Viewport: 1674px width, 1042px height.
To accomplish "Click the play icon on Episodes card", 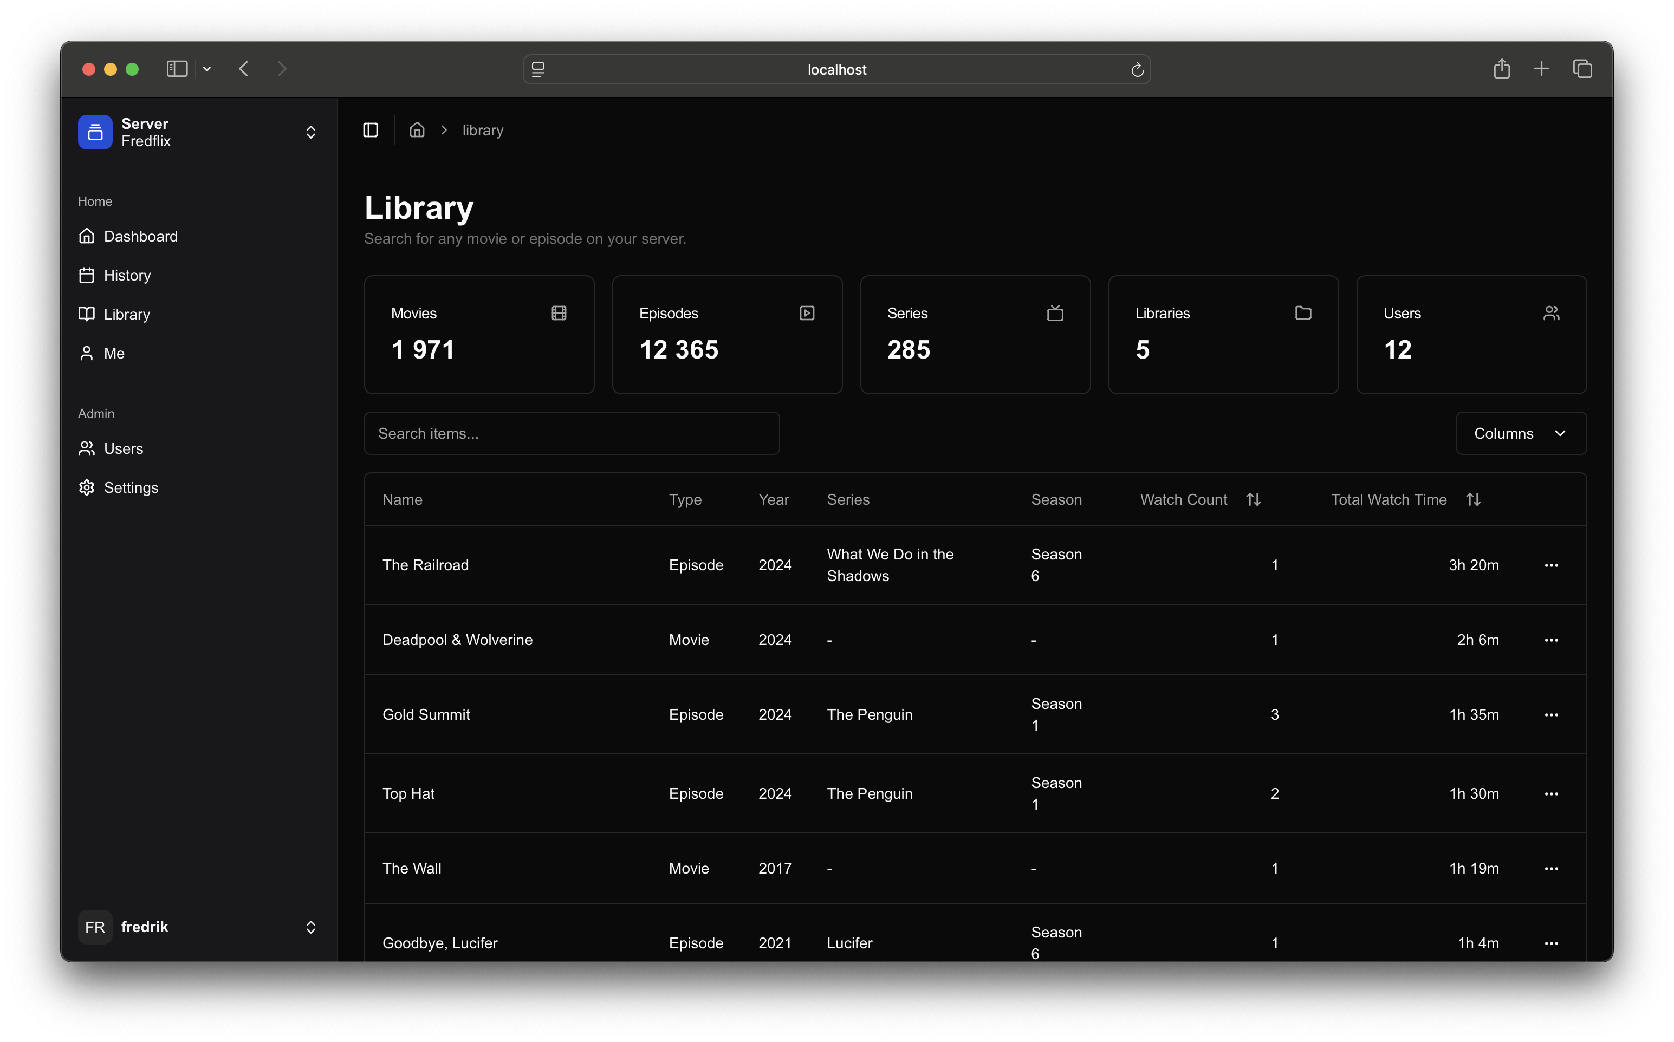I will [807, 314].
